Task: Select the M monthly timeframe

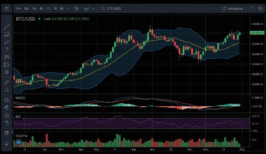Action: 62,8
